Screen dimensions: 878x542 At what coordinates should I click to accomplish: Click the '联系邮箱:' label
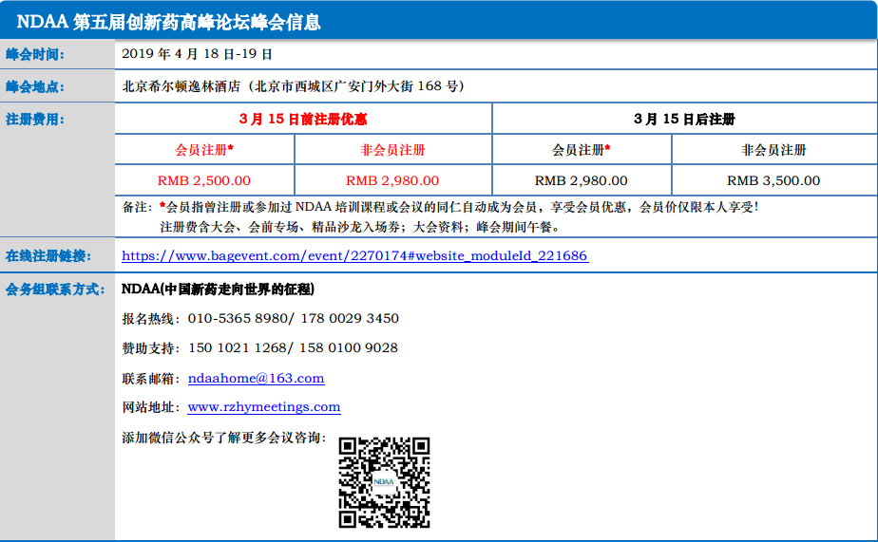pyautogui.click(x=151, y=379)
